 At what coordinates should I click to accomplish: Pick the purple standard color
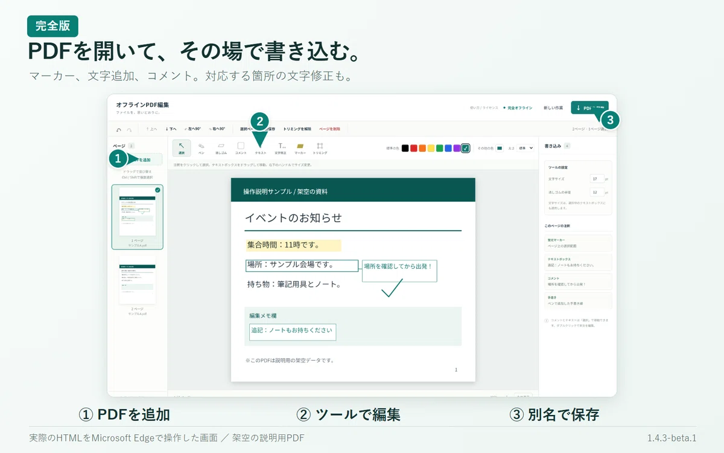point(457,148)
